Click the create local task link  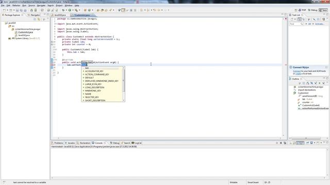click(x=298, y=74)
